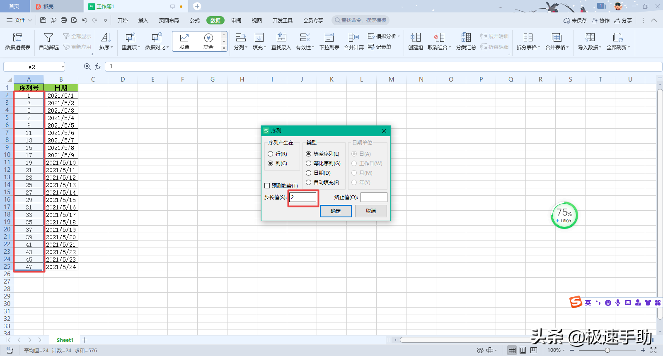Viewport: 663px width, 356px height.
Task: Open the 股票 stock data type
Action: tap(184, 41)
